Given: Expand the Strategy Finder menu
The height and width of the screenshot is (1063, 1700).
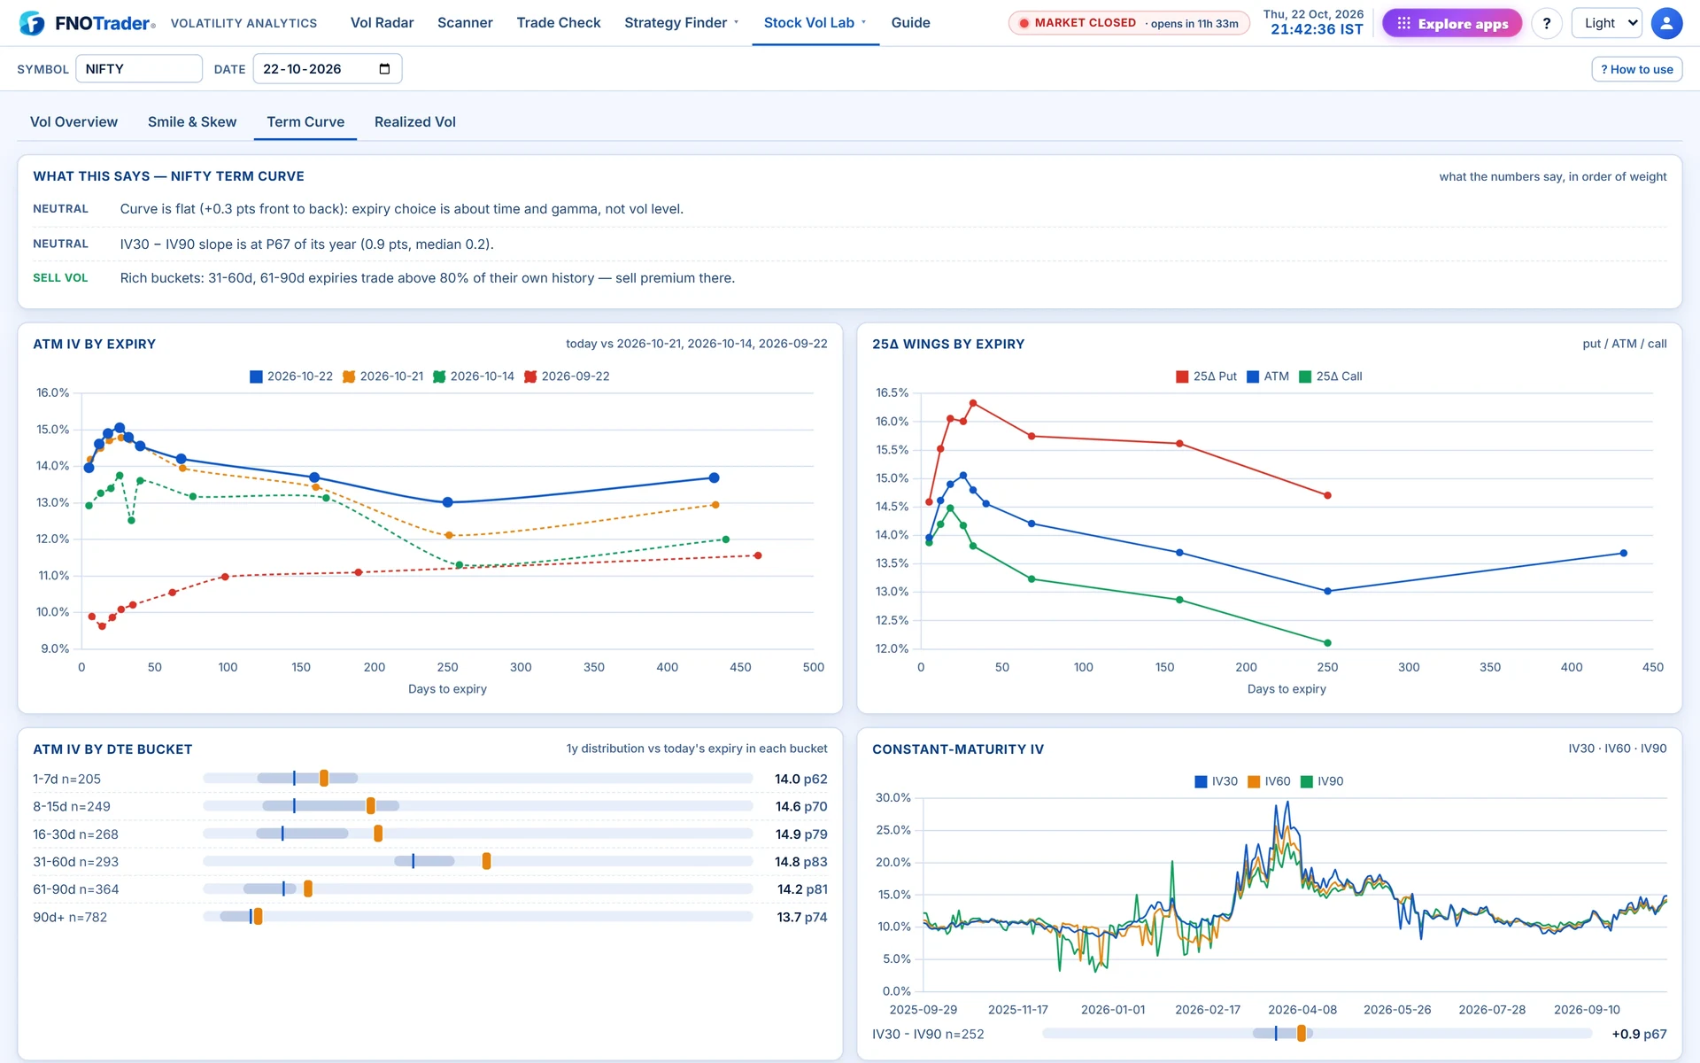Looking at the screenshot, I should coord(681,23).
